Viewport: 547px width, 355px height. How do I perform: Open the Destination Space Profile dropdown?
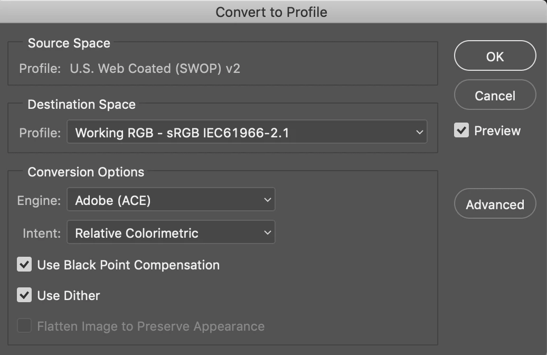click(x=247, y=133)
